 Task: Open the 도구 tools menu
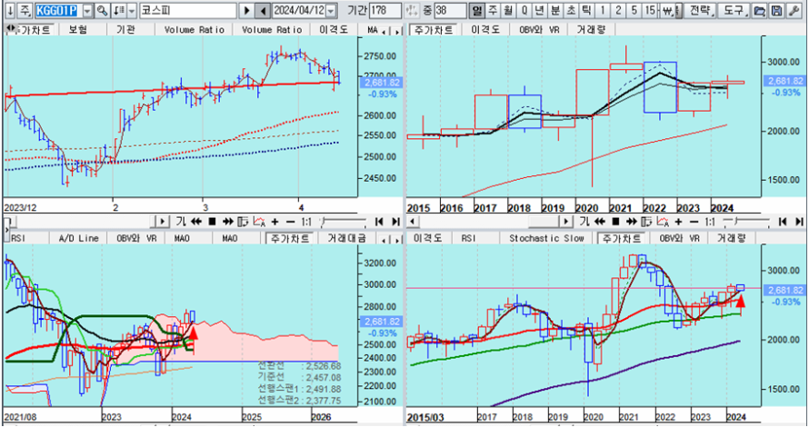pyautogui.click(x=733, y=10)
